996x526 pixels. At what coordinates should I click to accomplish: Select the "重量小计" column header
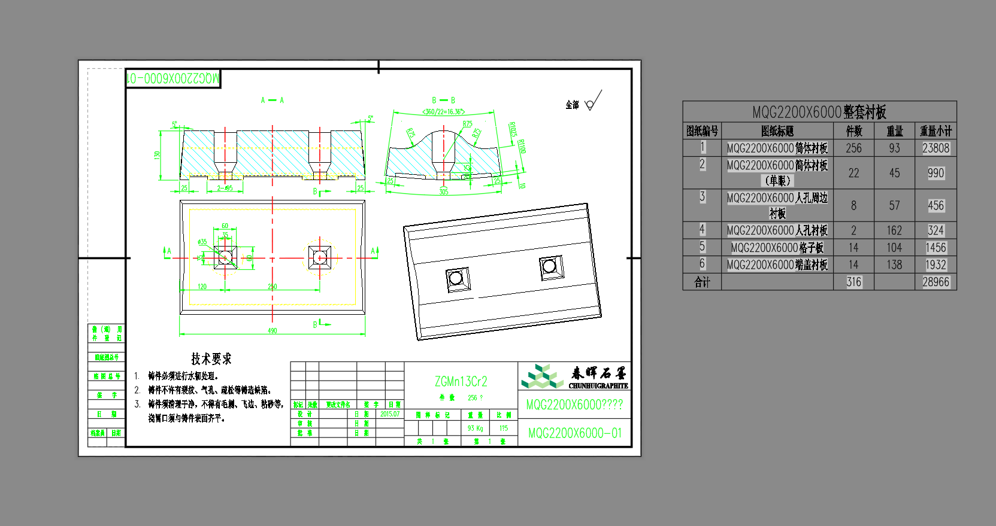(936, 130)
